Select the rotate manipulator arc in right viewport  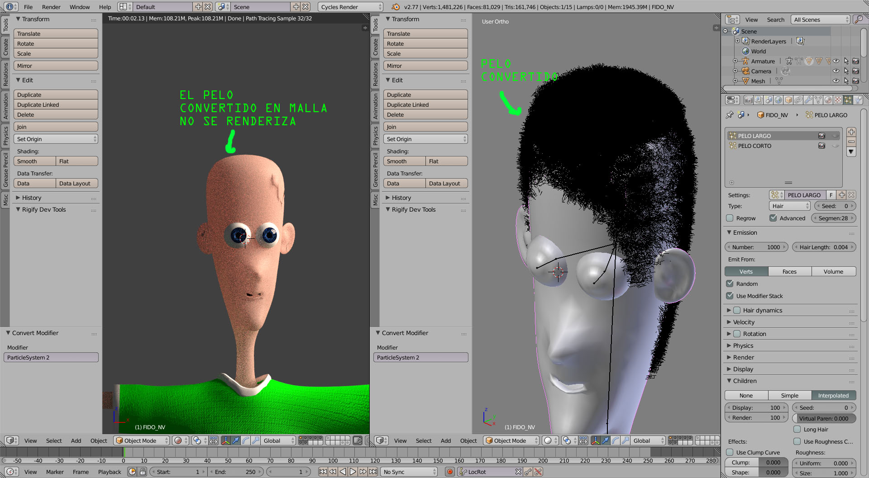pos(615,440)
